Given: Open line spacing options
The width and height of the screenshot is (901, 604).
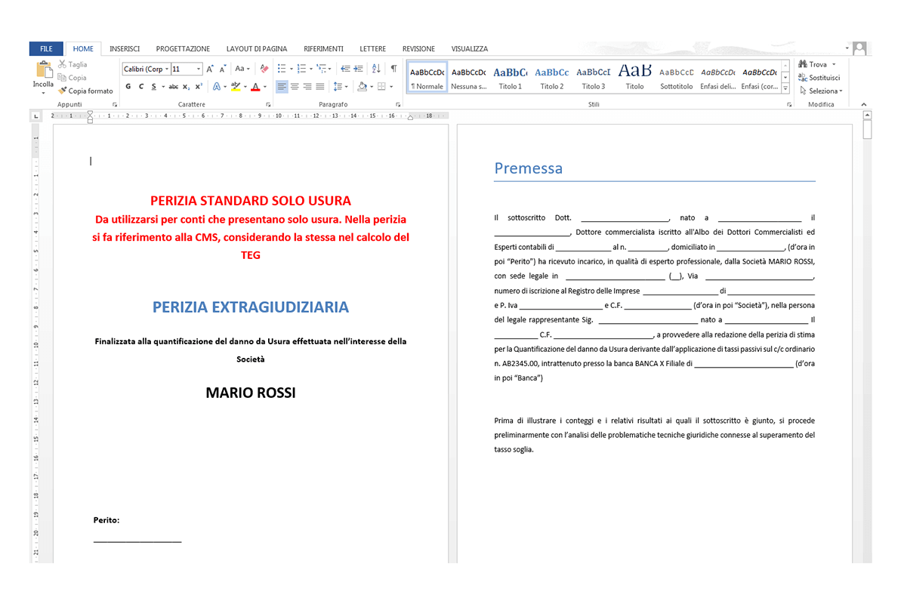Looking at the screenshot, I should pos(341,87).
